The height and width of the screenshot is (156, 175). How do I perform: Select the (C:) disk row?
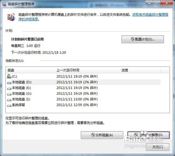pyautogui.click(x=84, y=76)
